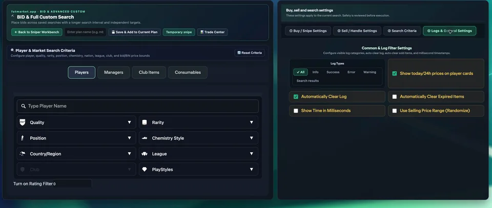The width and height of the screenshot is (492, 208).
Task: Click the chart icon on Trade Center button
Action: tap(202, 32)
